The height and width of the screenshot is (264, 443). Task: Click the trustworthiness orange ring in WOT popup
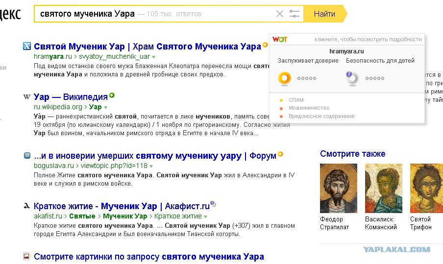tap(285, 78)
